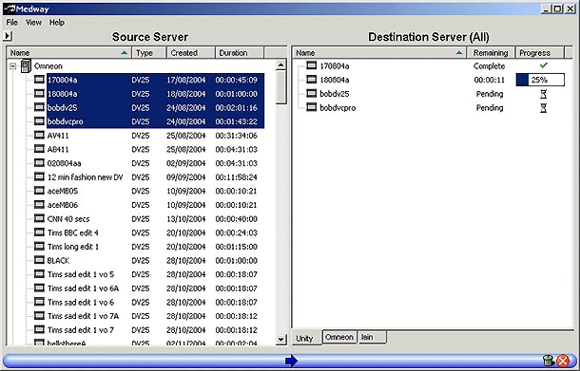Click the blue transfer arrow in bottom bar
This screenshot has width=580, height=371.
pyautogui.click(x=292, y=361)
